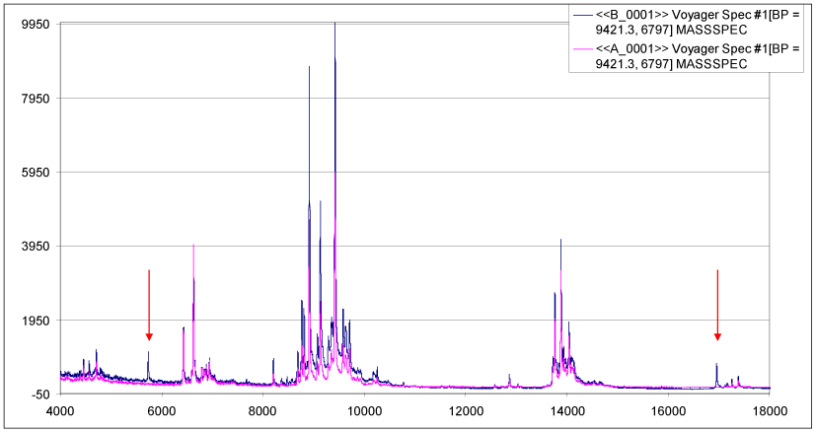This screenshot has width=816, height=432.
Task: Select the B_0001 legend entry text
Action: pyautogui.click(x=698, y=23)
